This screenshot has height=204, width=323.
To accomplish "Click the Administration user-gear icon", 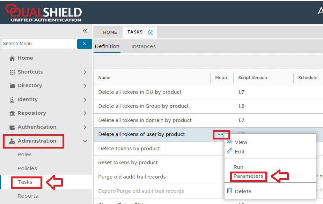I will (12, 141).
